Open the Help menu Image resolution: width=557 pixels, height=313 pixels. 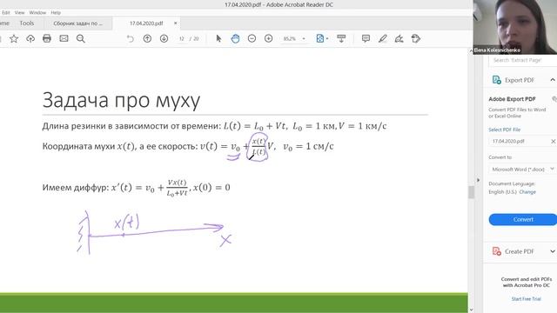(x=56, y=12)
